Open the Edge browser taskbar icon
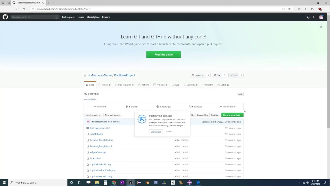 (198, 183)
